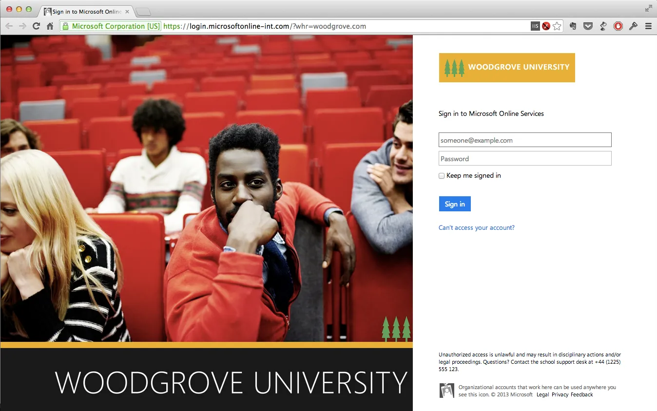Image resolution: width=657 pixels, height=411 pixels.
Task: Open the Legal link in footer
Action: pos(542,394)
